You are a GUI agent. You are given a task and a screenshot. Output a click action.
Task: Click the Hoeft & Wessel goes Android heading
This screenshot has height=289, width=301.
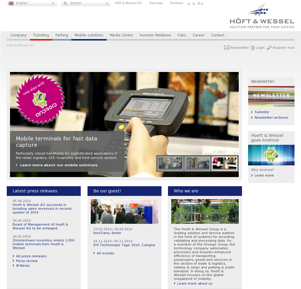tap(267, 138)
